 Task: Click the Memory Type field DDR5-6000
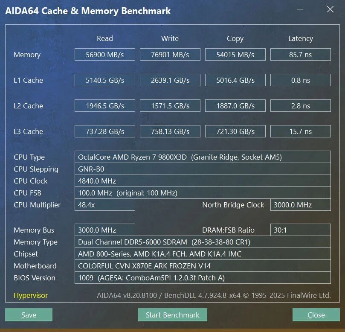pos(203,242)
